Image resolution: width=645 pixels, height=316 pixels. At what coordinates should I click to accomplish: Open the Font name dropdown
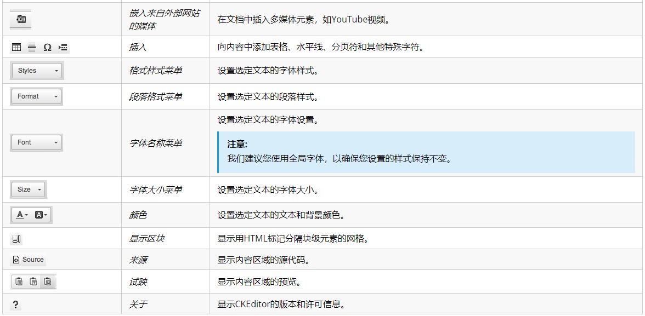tap(36, 142)
